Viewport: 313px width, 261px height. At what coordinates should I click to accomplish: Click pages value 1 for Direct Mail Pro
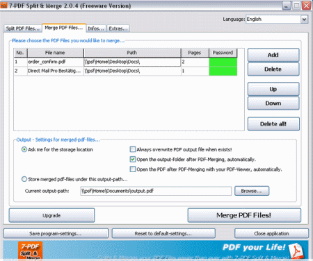(195, 71)
